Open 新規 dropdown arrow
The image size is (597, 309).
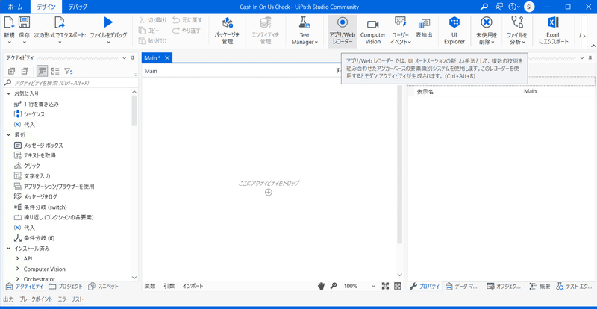click(x=9, y=42)
